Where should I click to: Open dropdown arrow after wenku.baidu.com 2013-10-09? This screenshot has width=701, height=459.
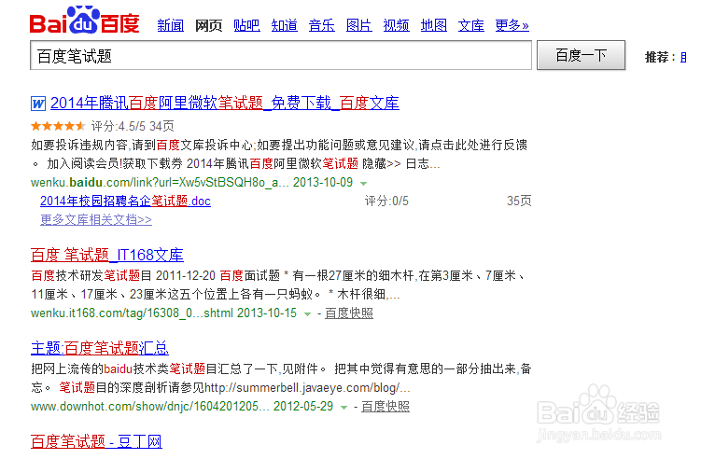(363, 183)
